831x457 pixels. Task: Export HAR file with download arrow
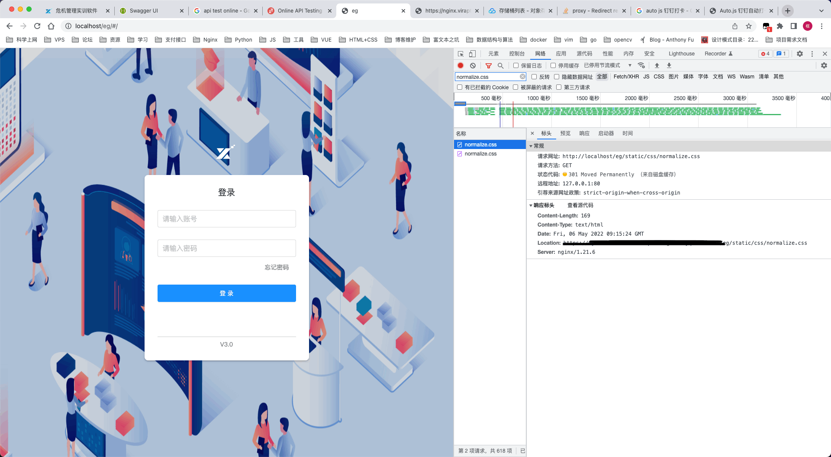(x=669, y=65)
